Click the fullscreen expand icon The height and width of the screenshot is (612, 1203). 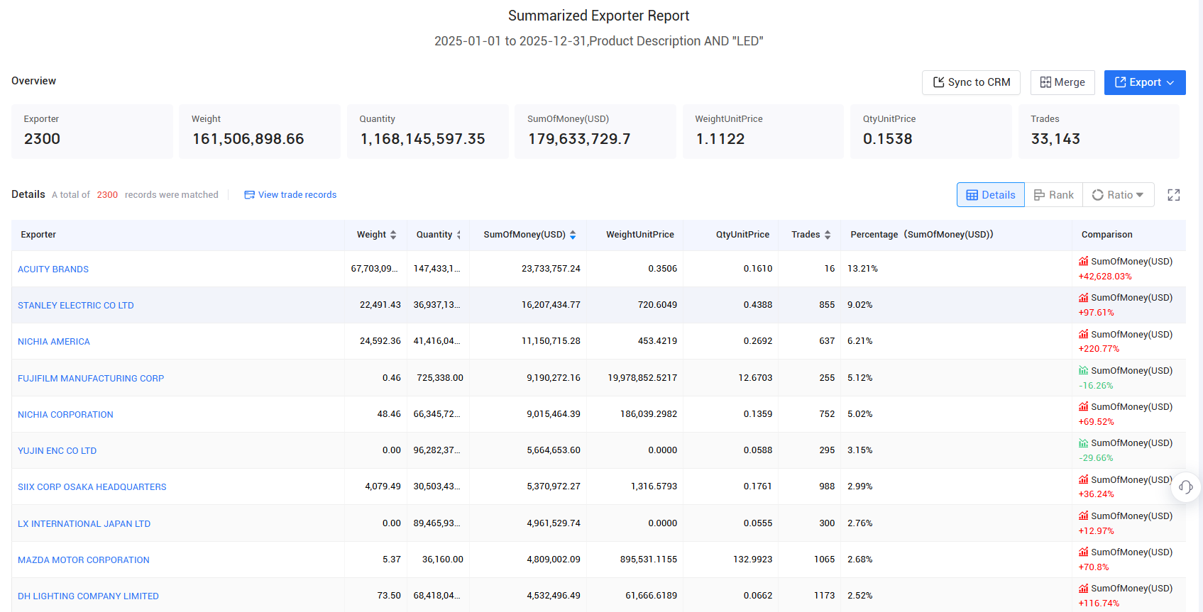1174,195
